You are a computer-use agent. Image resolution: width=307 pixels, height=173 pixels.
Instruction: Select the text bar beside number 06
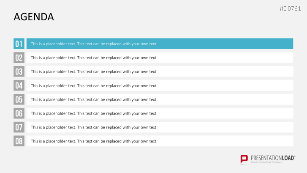(x=160, y=113)
